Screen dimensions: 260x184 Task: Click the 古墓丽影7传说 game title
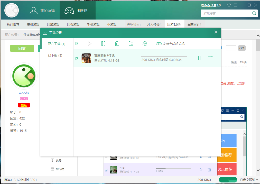pyautogui.click(x=105, y=56)
